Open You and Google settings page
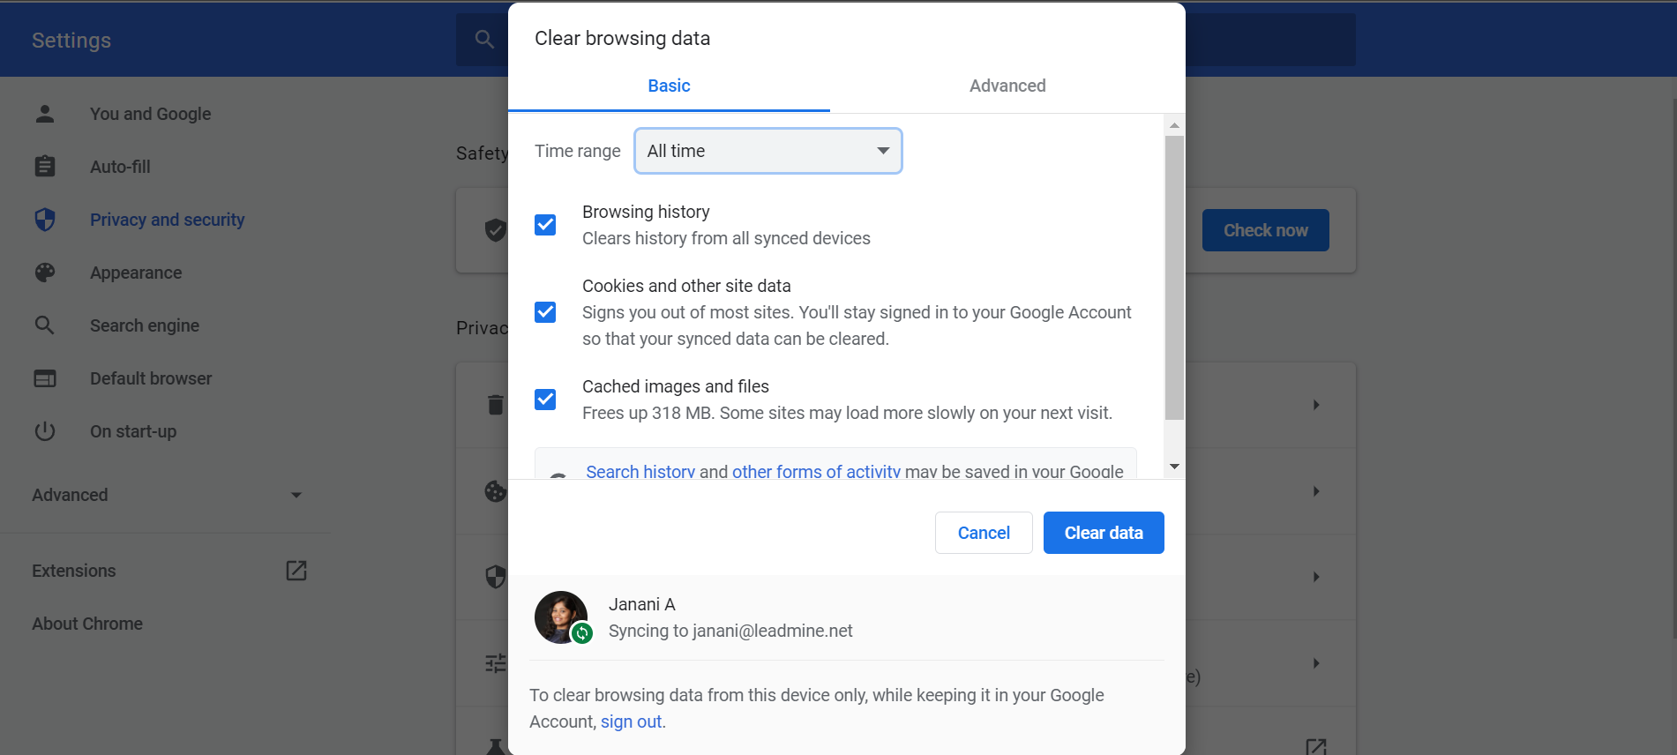The width and height of the screenshot is (1677, 755). coord(150,114)
